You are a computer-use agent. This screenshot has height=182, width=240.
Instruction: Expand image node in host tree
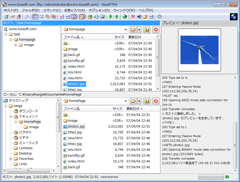(x=16, y=45)
